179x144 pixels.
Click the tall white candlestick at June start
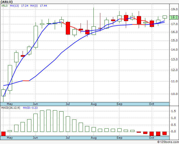point(36,37)
